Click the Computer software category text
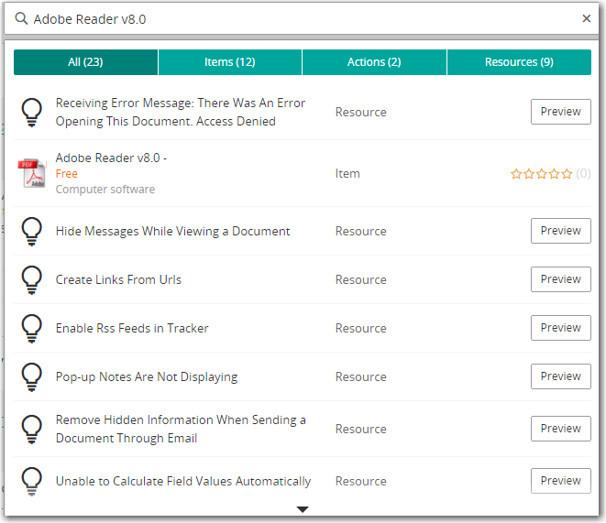This screenshot has height=523, width=606. (105, 189)
